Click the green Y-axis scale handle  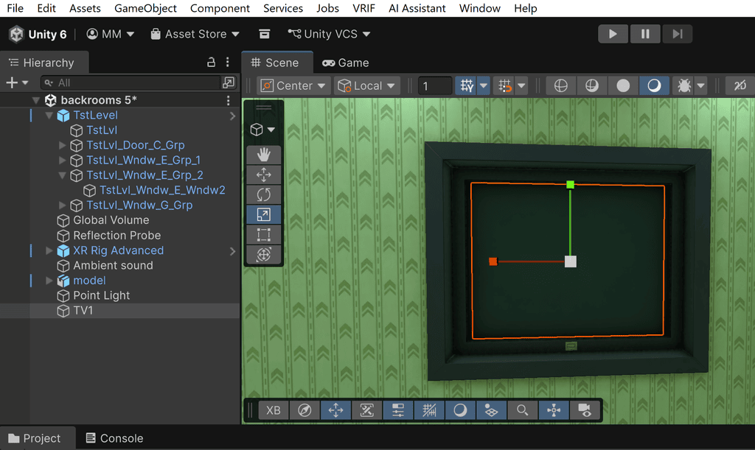[x=570, y=185]
